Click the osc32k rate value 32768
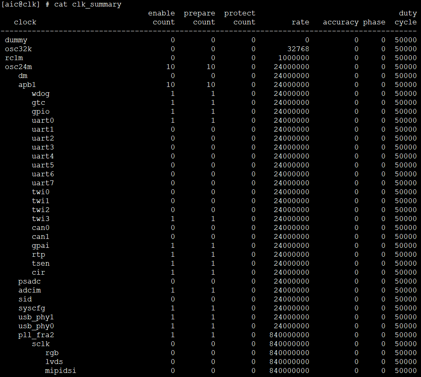421x377 pixels. click(x=298, y=49)
